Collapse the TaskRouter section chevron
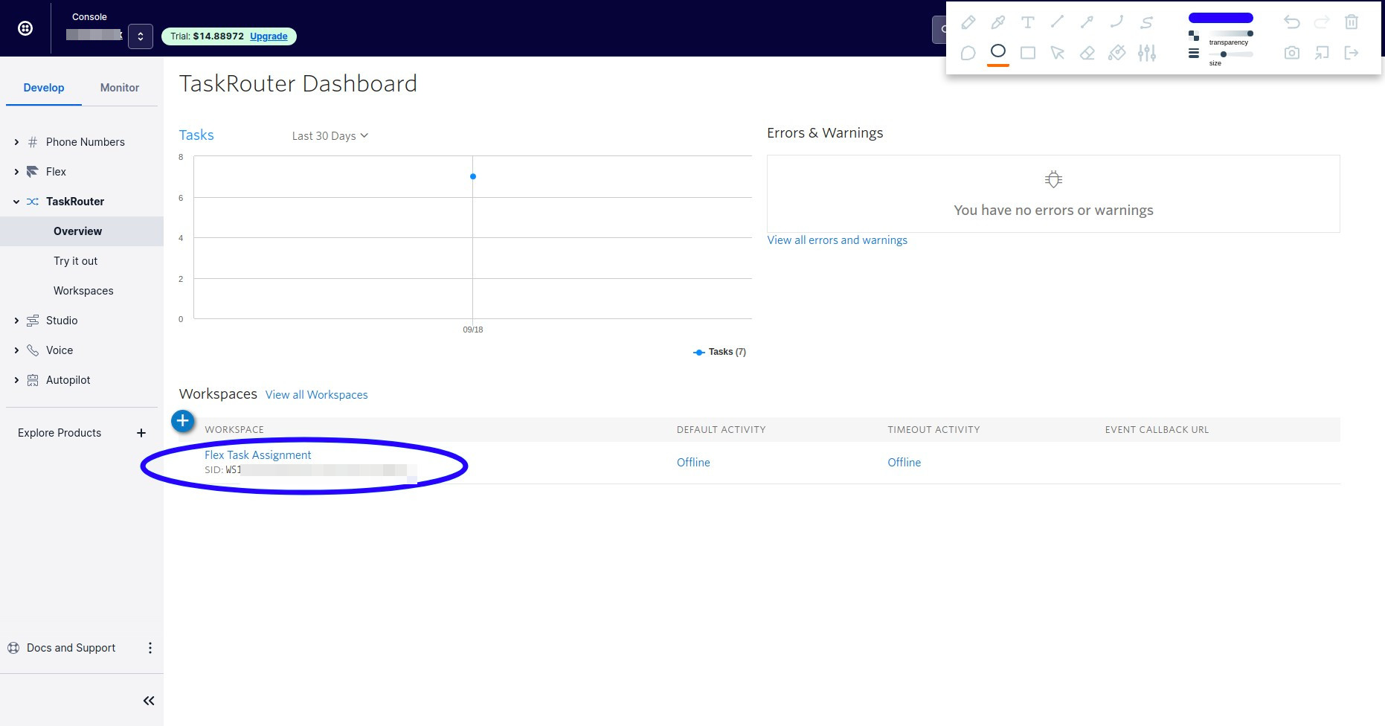1385x726 pixels. click(16, 202)
